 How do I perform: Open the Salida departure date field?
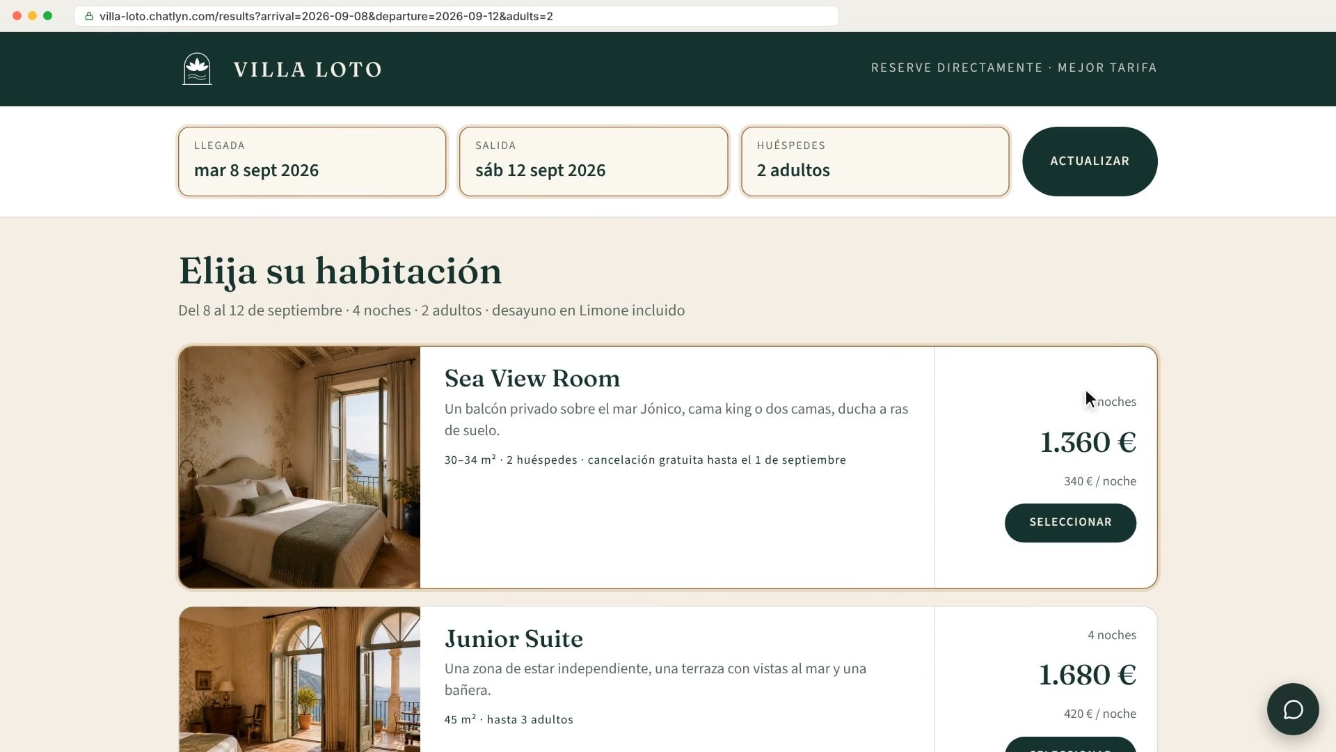[x=594, y=162]
